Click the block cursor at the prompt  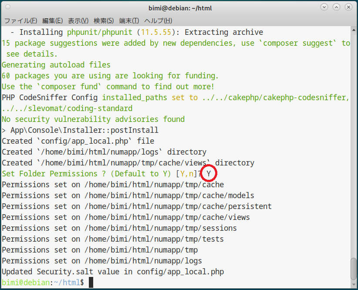[x=91, y=283]
